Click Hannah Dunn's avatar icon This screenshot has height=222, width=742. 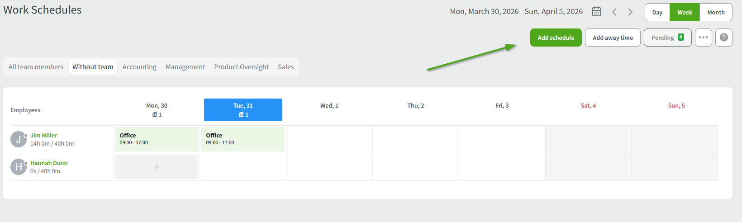click(x=18, y=167)
